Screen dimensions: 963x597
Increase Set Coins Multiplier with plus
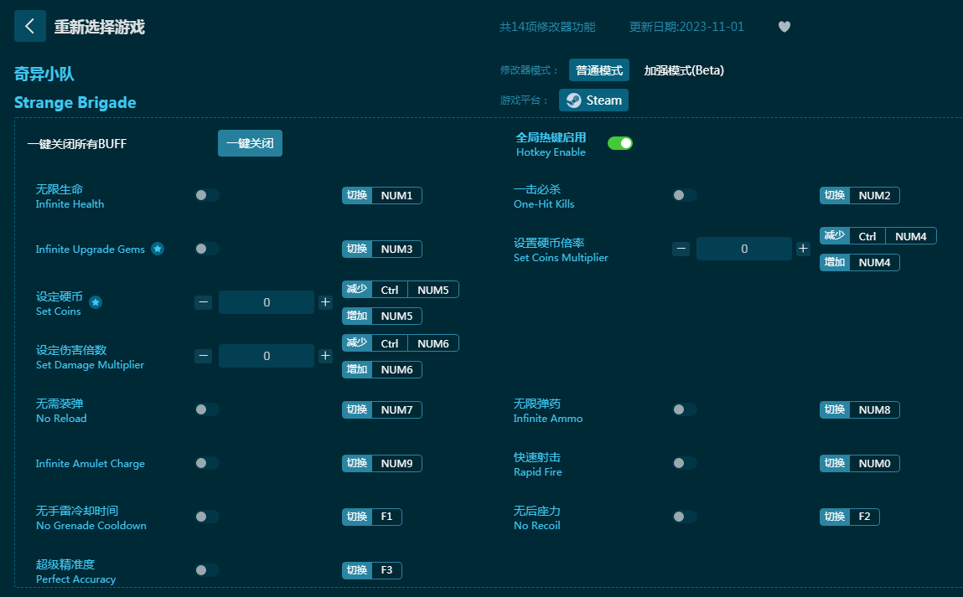pyautogui.click(x=803, y=249)
